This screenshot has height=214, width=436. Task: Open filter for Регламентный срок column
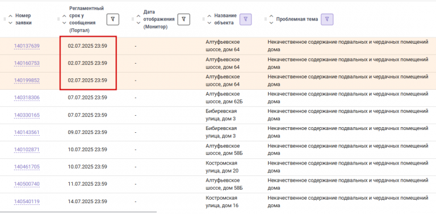113,19
